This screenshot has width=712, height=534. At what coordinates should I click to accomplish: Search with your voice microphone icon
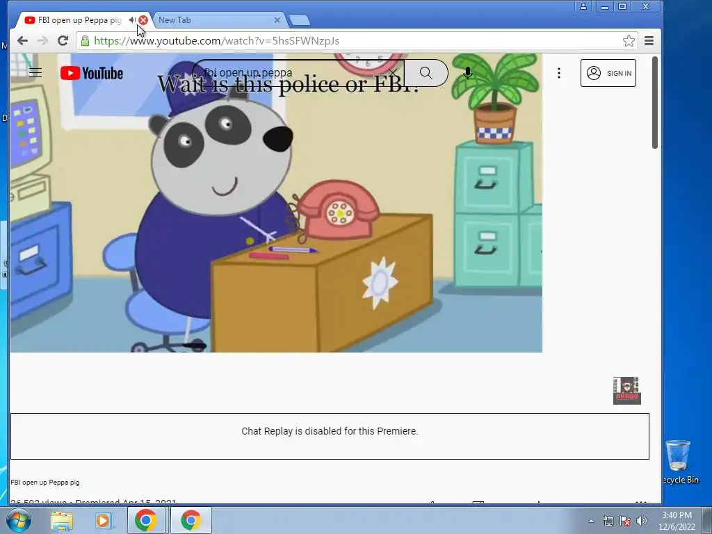(x=468, y=73)
